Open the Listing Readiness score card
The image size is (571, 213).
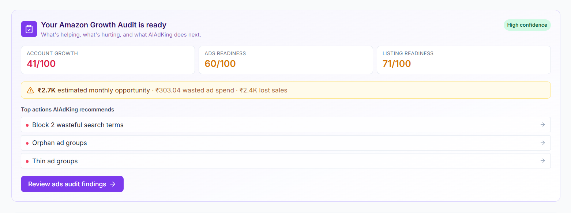(x=464, y=60)
